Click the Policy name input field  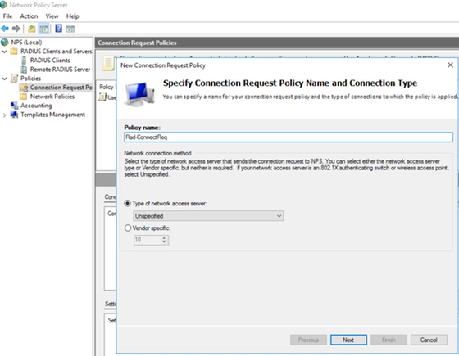pos(289,137)
